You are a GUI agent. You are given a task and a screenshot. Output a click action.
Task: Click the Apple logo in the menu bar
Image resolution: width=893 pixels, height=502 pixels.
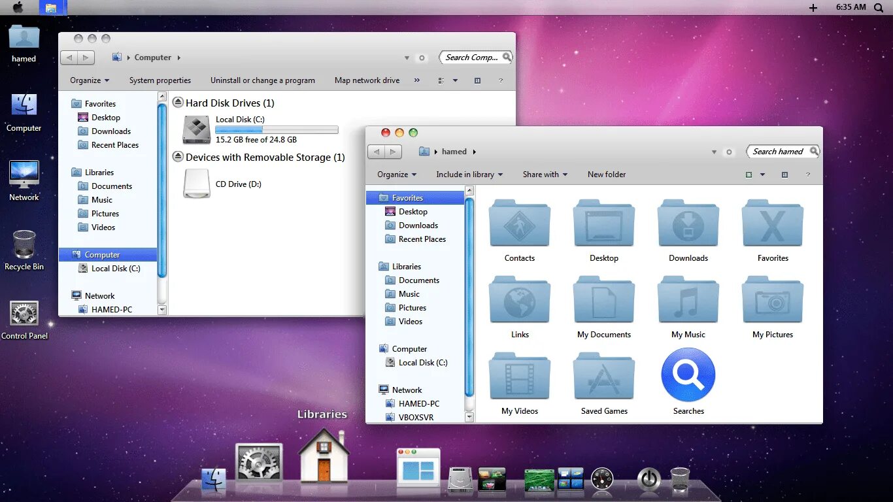tap(18, 7)
